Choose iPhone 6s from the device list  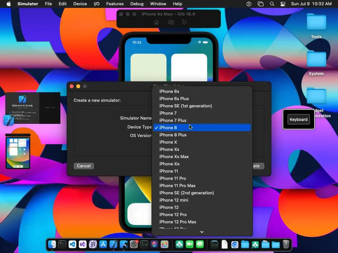[202, 92]
